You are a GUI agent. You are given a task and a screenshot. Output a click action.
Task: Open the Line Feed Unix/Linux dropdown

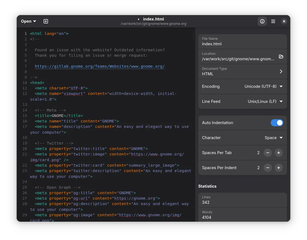265,101
